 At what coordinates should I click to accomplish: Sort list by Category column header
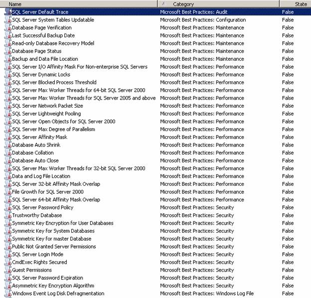tap(219, 4)
